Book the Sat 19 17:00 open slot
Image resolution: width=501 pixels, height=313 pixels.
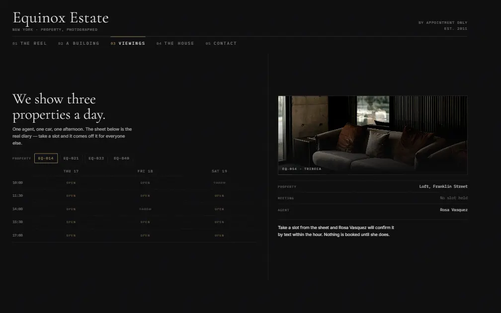pos(219,235)
